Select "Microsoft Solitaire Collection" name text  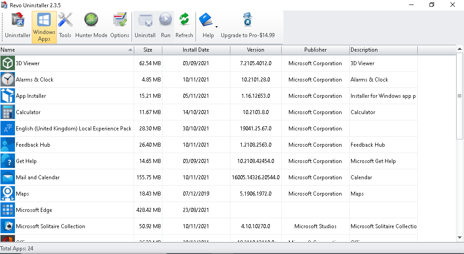(x=51, y=226)
